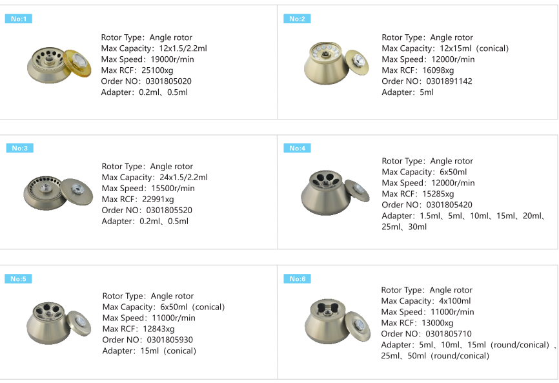Image resolution: width=559 pixels, height=383 pixels.
Task: Open the 12x15ml conical rotor image
Action: tap(336, 63)
